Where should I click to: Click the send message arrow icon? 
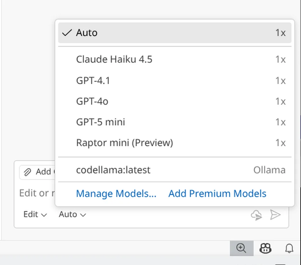pyautogui.click(x=275, y=215)
